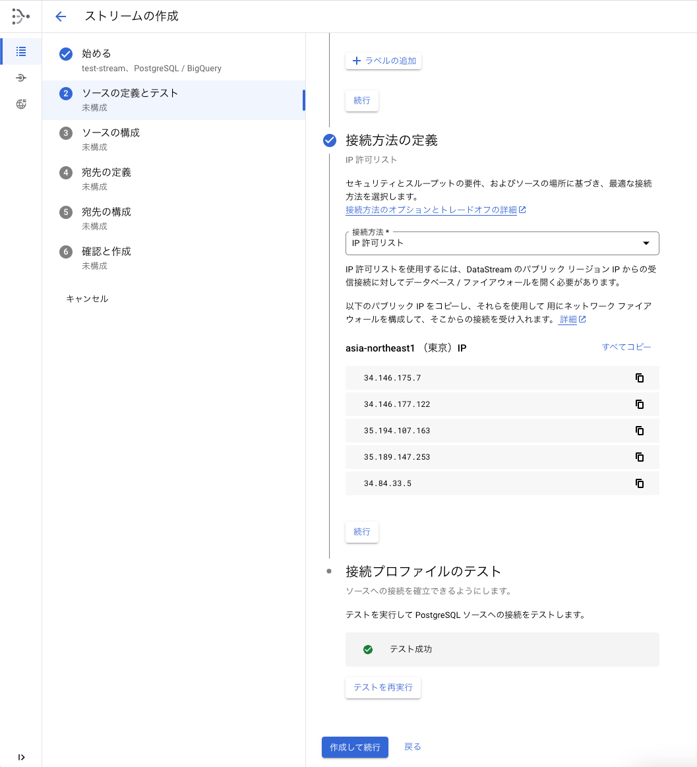This screenshot has width=697, height=767.
Task: Click the blue checkmark beside 接続方法の定義
Action: (330, 140)
